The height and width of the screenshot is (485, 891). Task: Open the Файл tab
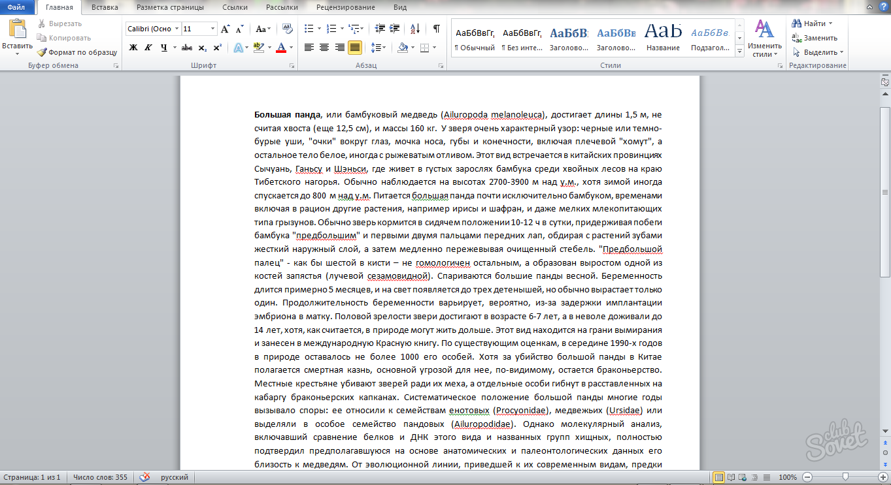17,7
